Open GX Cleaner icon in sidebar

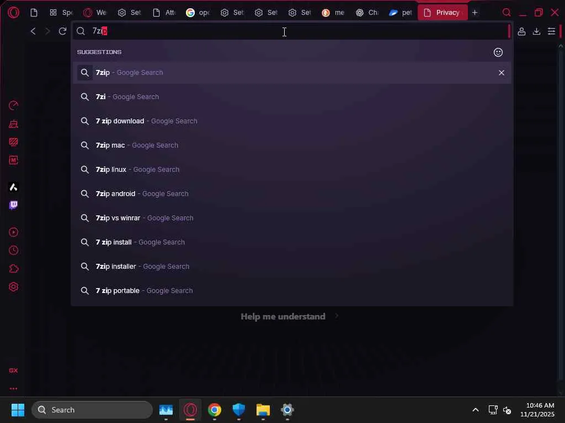pyautogui.click(x=13, y=124)
